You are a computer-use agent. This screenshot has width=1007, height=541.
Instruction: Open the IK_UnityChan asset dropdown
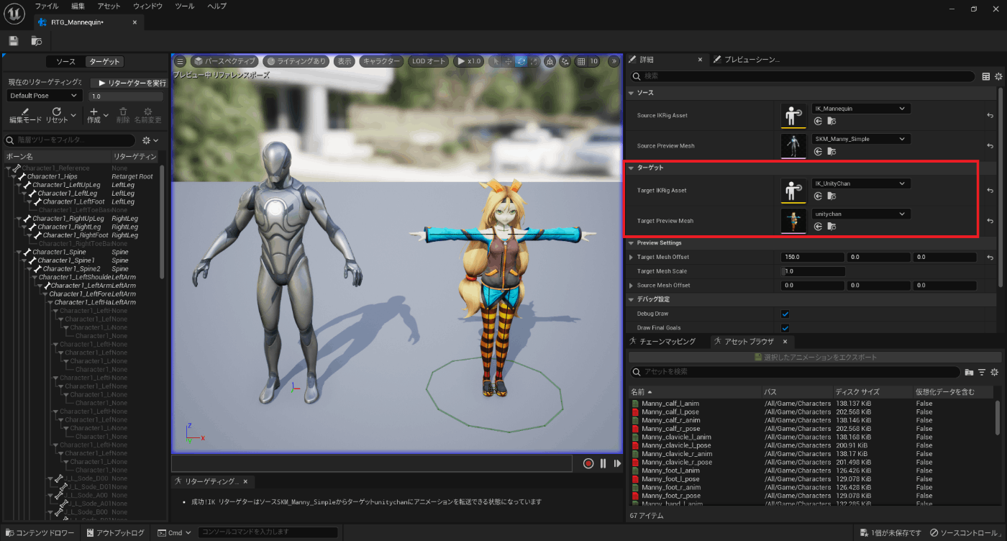[x=861, y=183]
